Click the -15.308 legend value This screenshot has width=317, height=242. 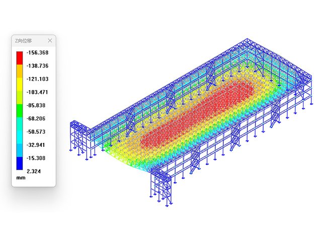click(37, 158)
